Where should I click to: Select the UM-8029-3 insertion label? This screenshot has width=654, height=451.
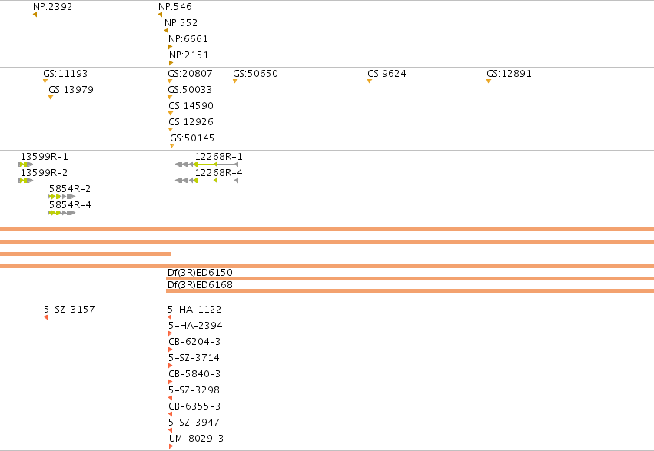click(x=197, y=439)
